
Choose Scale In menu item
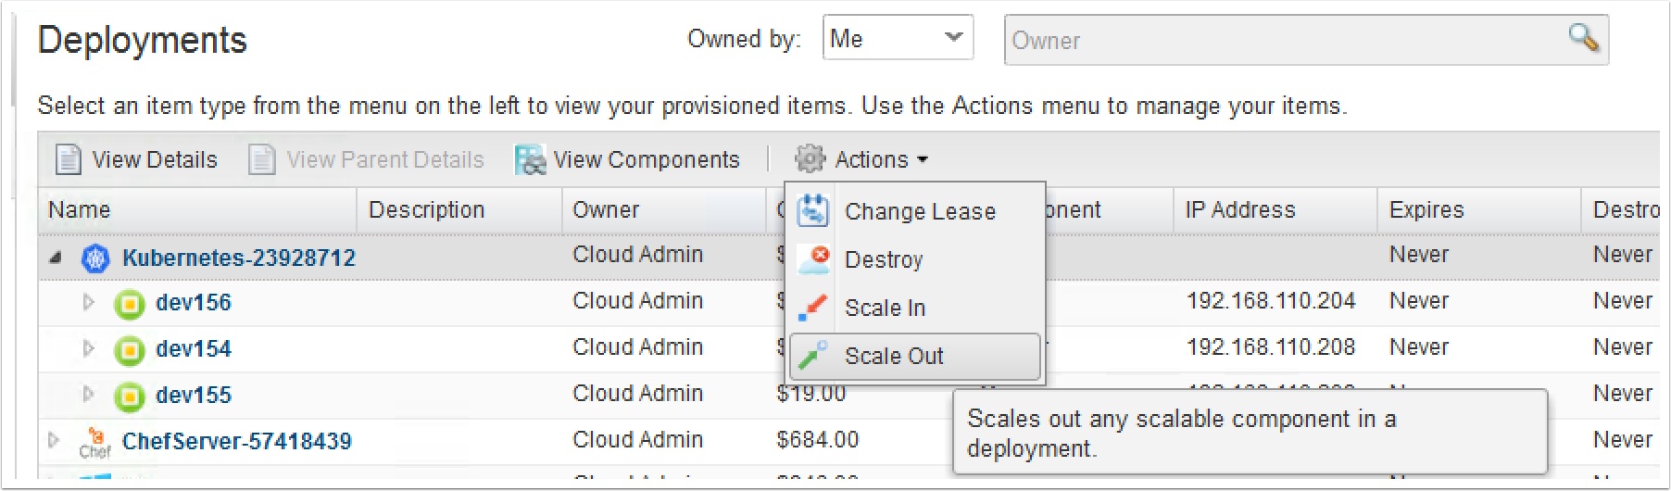tap(885, 308)
